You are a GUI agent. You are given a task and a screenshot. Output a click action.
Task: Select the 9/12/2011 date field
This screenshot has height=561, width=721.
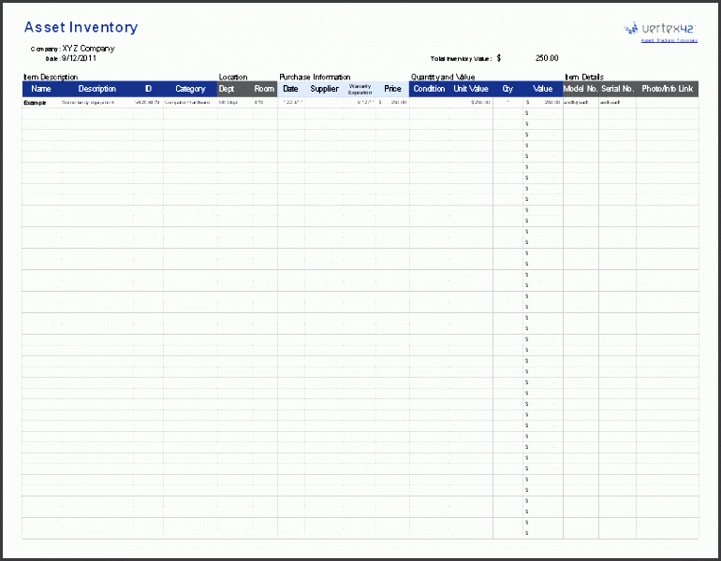(x=79, y=57)
